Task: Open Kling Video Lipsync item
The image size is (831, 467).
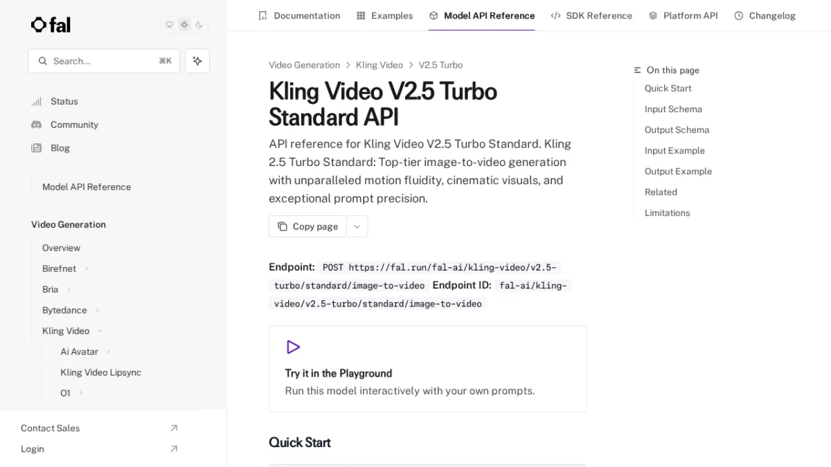Action: tap(100, 372)
